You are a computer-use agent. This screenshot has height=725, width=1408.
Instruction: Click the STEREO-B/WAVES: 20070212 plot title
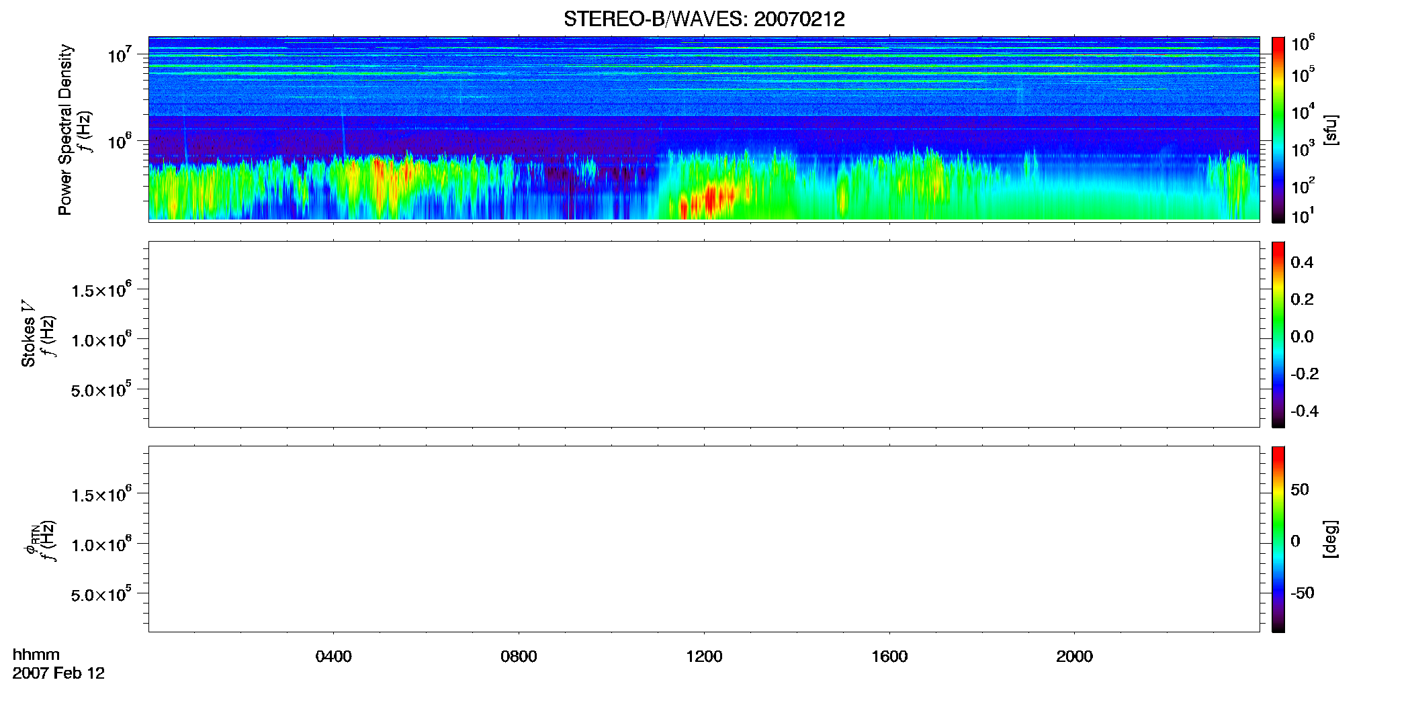click(704, 19)
